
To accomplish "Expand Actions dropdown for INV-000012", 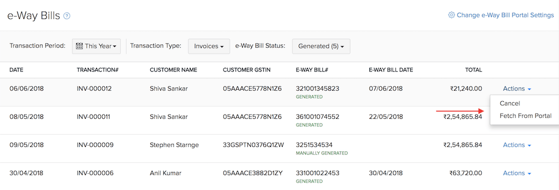I will [517, 89].
